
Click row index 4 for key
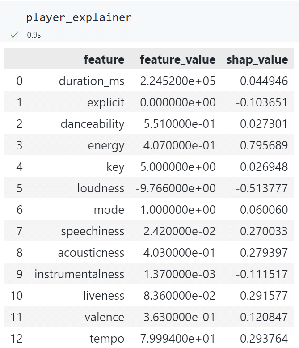point(19,167)
